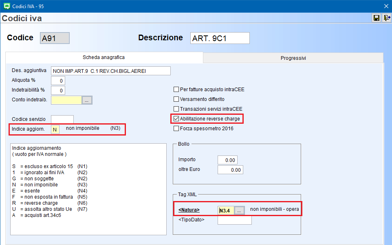This screenshot has height=245, width=392.
Task: Click the exit door icon
Action: click(x=386, y=18)
